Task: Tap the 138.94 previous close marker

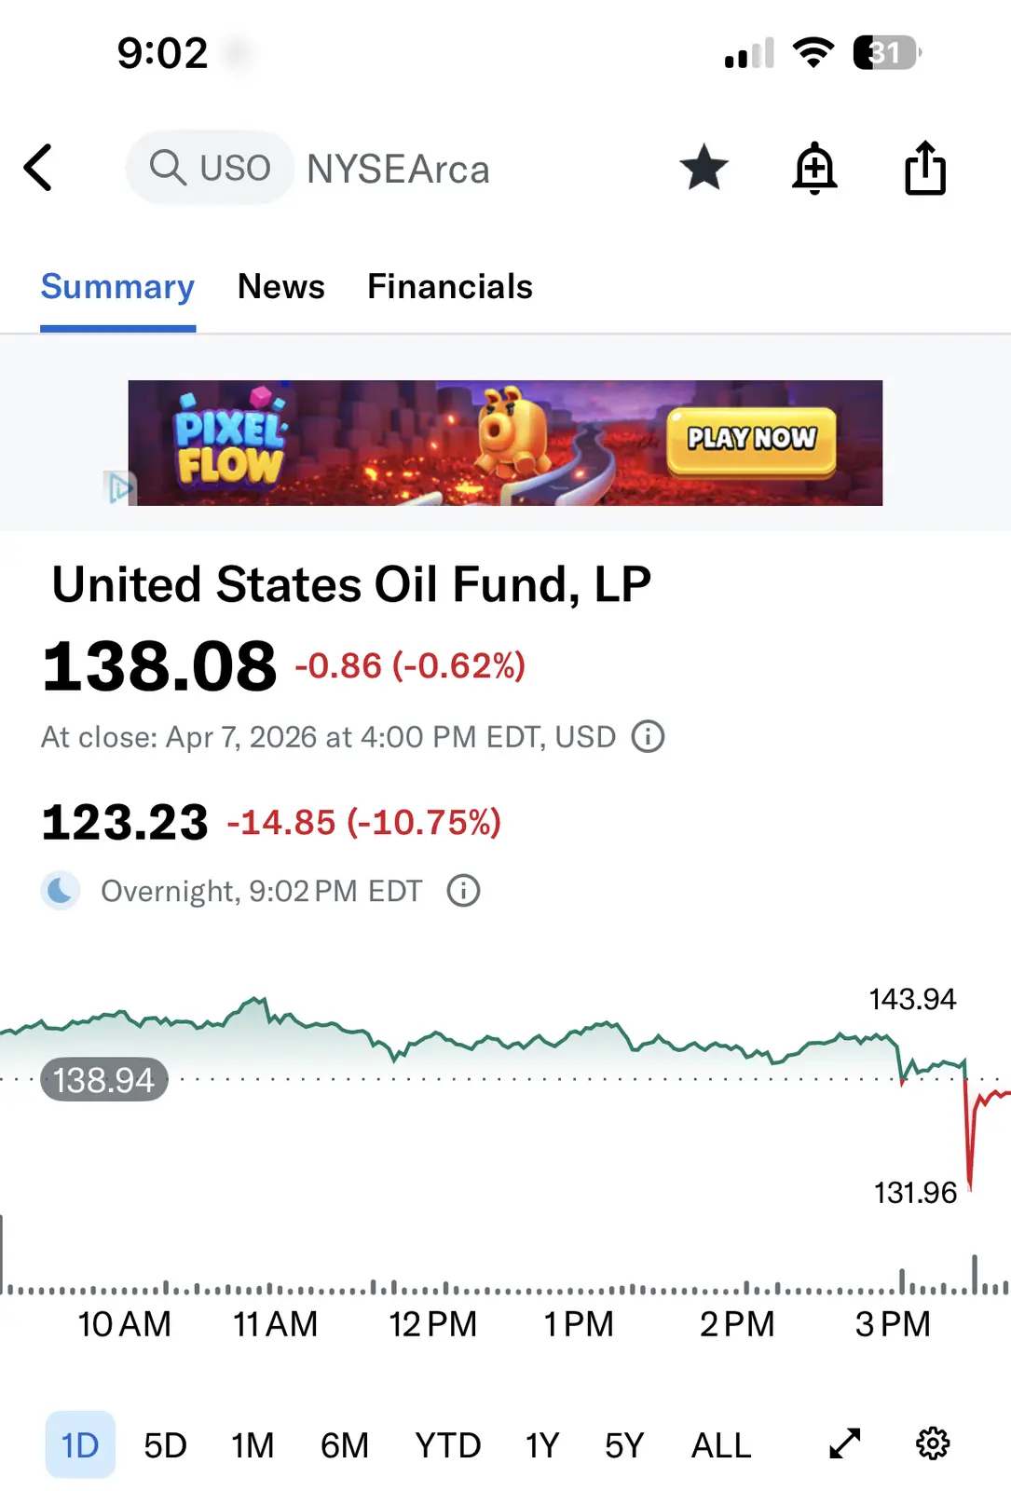Action: pos(103,1080)
